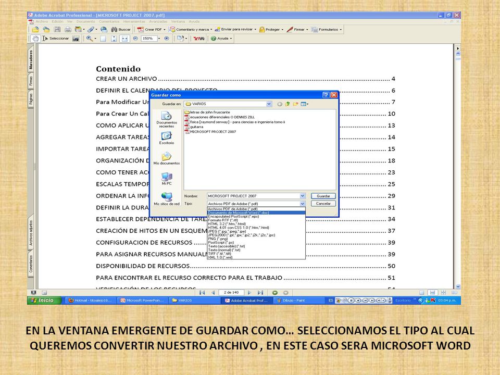
Task: Click the Guardar button
Action: pos(323,196)
